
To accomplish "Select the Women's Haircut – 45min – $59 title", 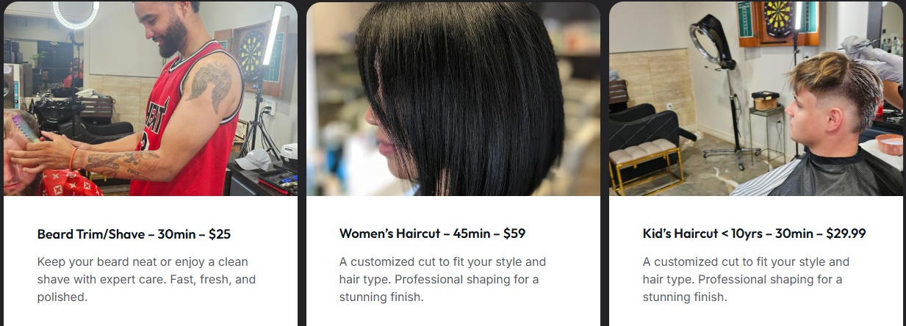I will (x=432, y=234).
